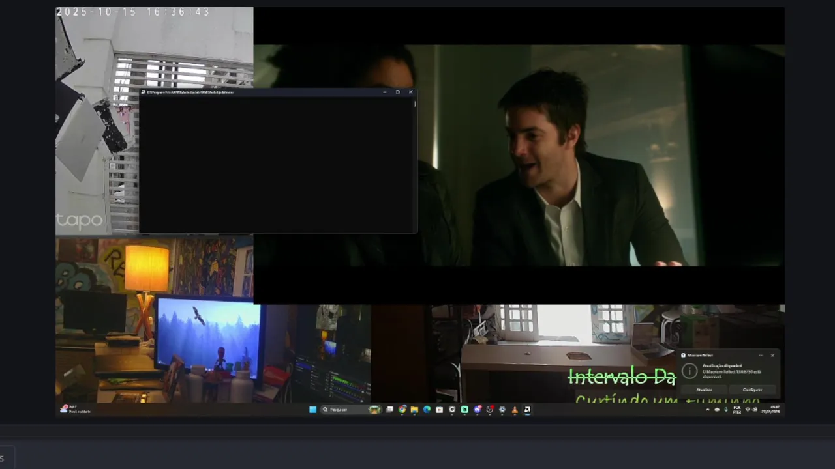Screen dimensions: 835x469
Task: Open the OBS Studio taskbar icon
Action: pyautogui.click(x=490, y=410)
